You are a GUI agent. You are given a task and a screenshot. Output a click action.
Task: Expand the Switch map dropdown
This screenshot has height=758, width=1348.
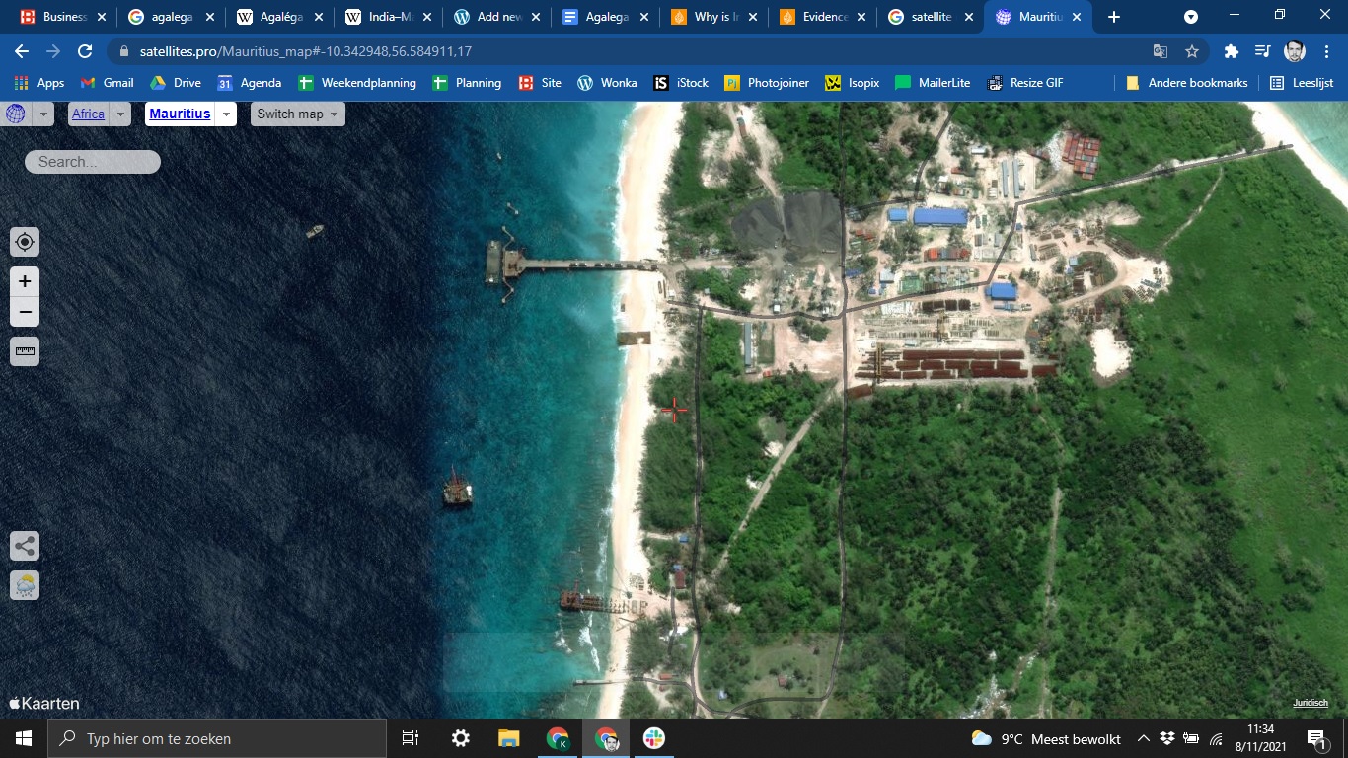(x=297, y=114)
